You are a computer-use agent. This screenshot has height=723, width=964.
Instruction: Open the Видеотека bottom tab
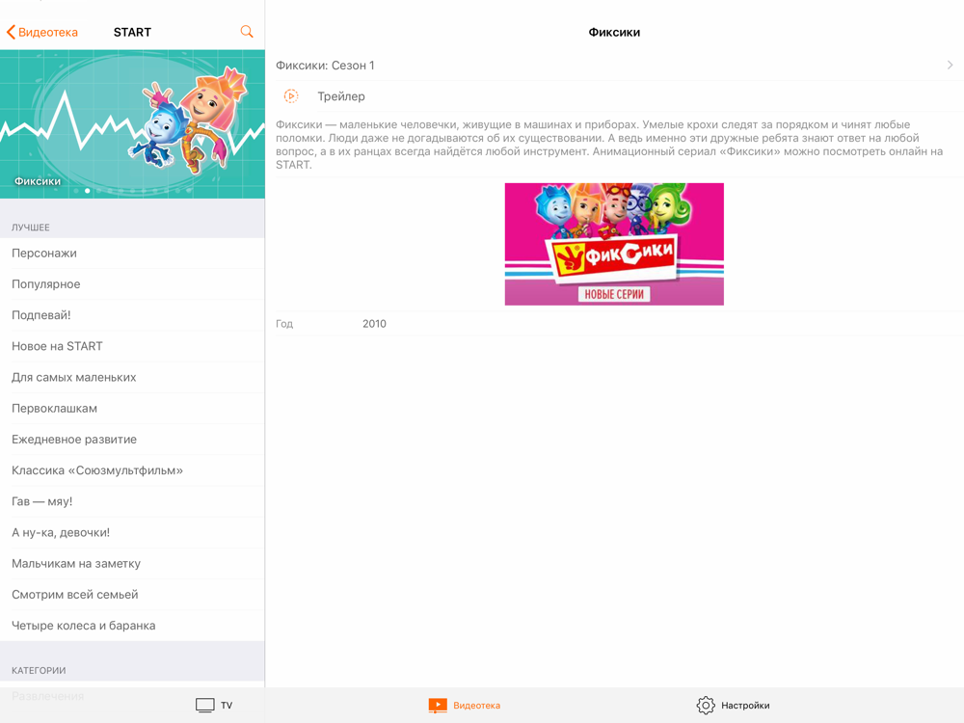pyautogui.click(x=465, y=706)
